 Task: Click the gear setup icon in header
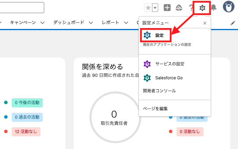tap(202, 8)
